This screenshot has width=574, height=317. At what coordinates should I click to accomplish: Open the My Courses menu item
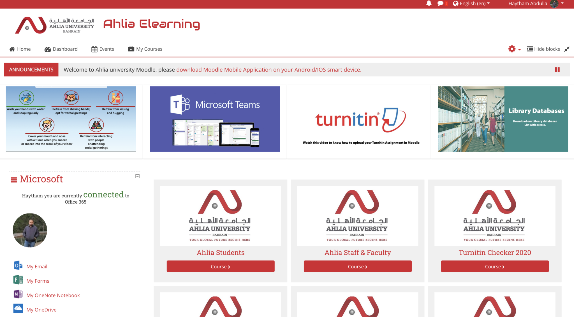coord(145,49)
